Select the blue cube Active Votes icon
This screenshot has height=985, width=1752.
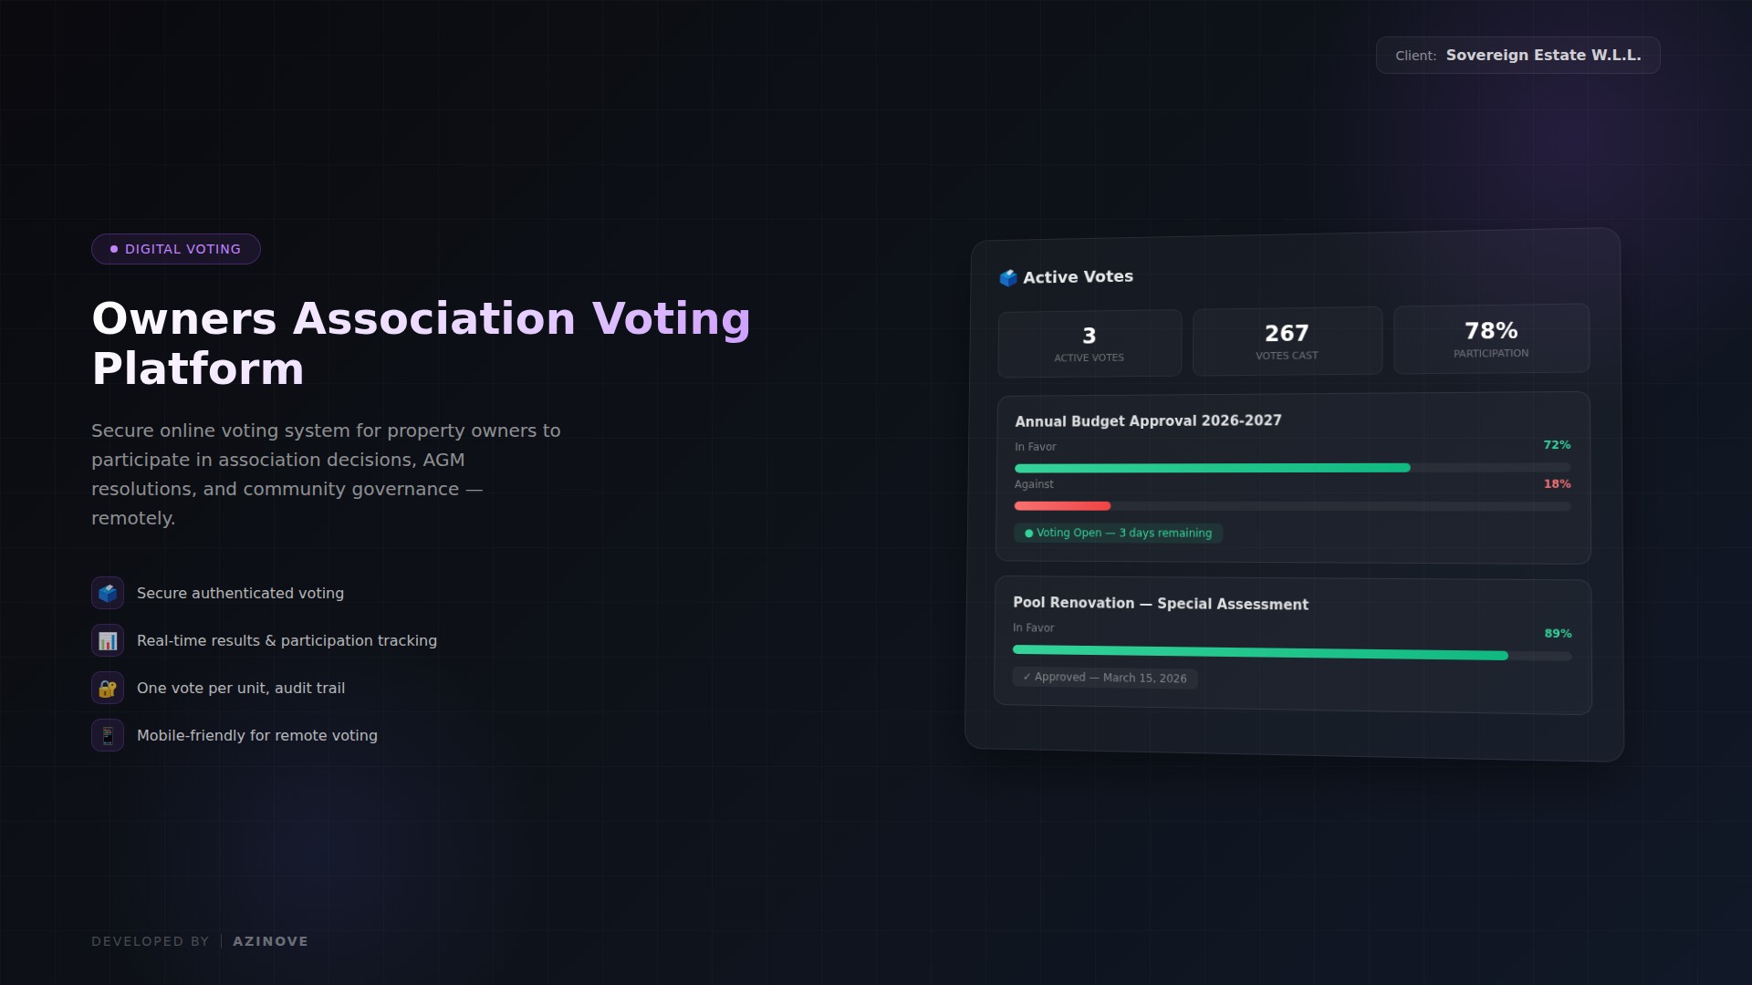pyautogui.click(x=1009, y=277)
